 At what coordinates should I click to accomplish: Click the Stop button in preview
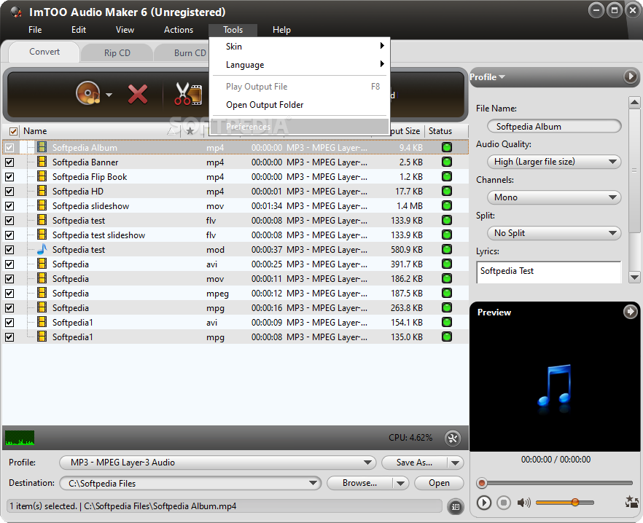[x=504, y=503]
